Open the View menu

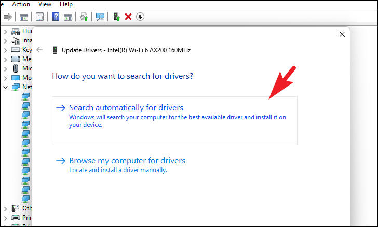(45, 4)
